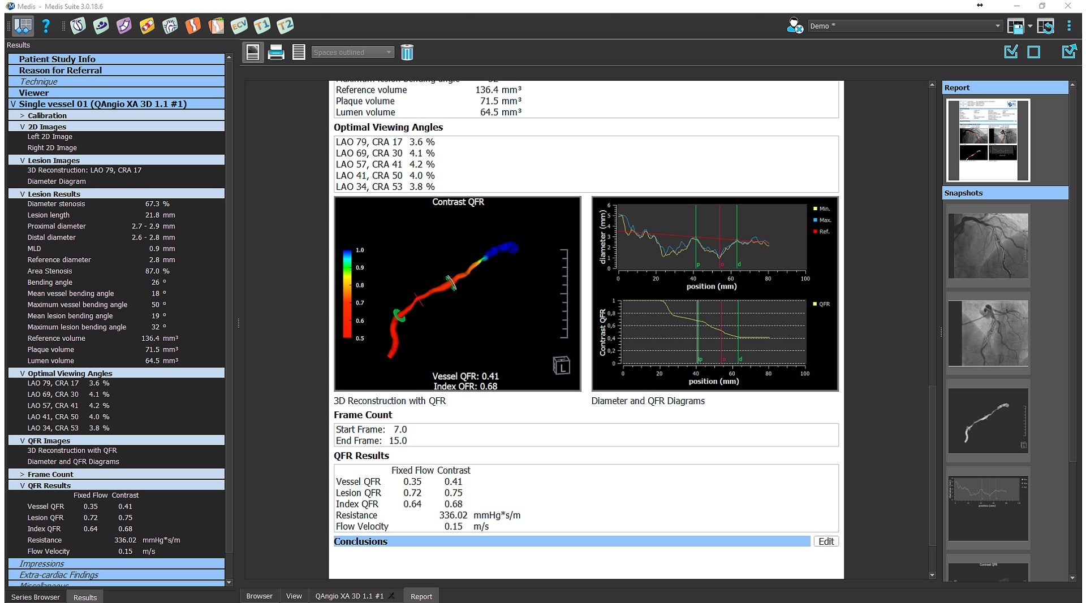The height and width of the screenshot is (603, 1086).
Task: Open the T1 mapping app icon
Action: (262, 25)
